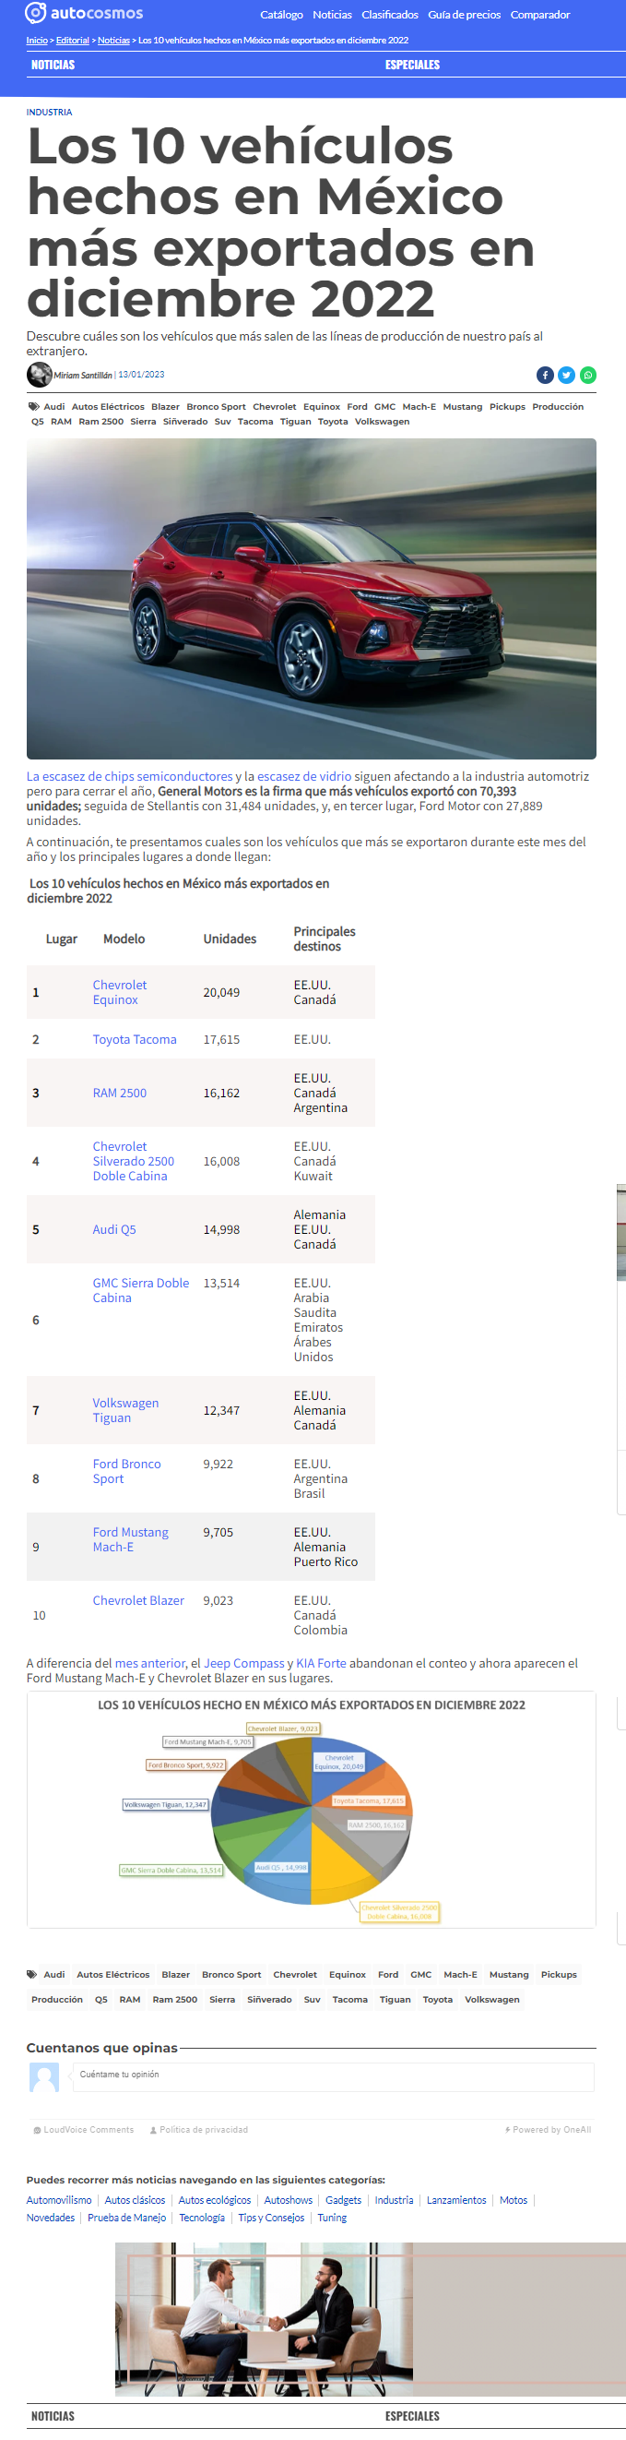Click Miriam Santillán author avatar
The width and height of the screenshot is (626, 2440).
click(39, 375)
